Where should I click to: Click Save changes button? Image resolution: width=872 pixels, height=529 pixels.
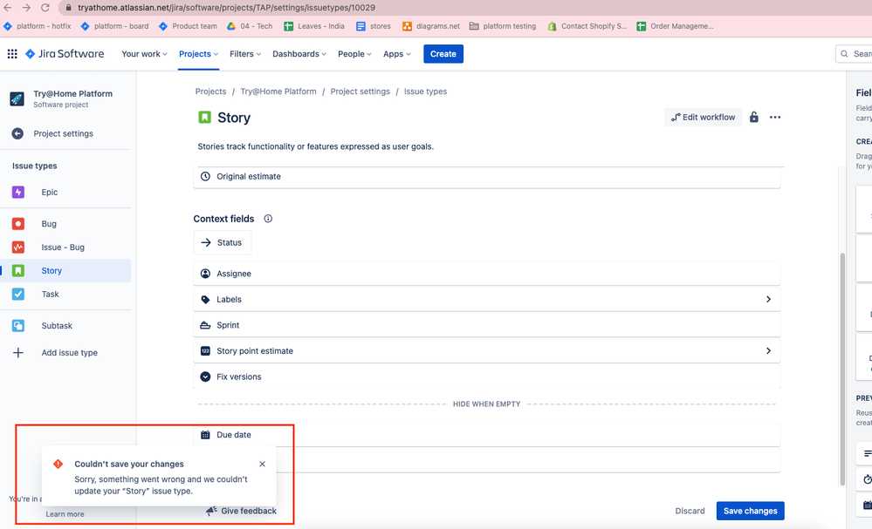pyautogui.click(x=750, y=511)
